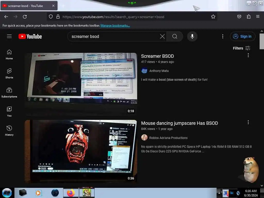Click Roblox Adriana Productions avatar

144,138
